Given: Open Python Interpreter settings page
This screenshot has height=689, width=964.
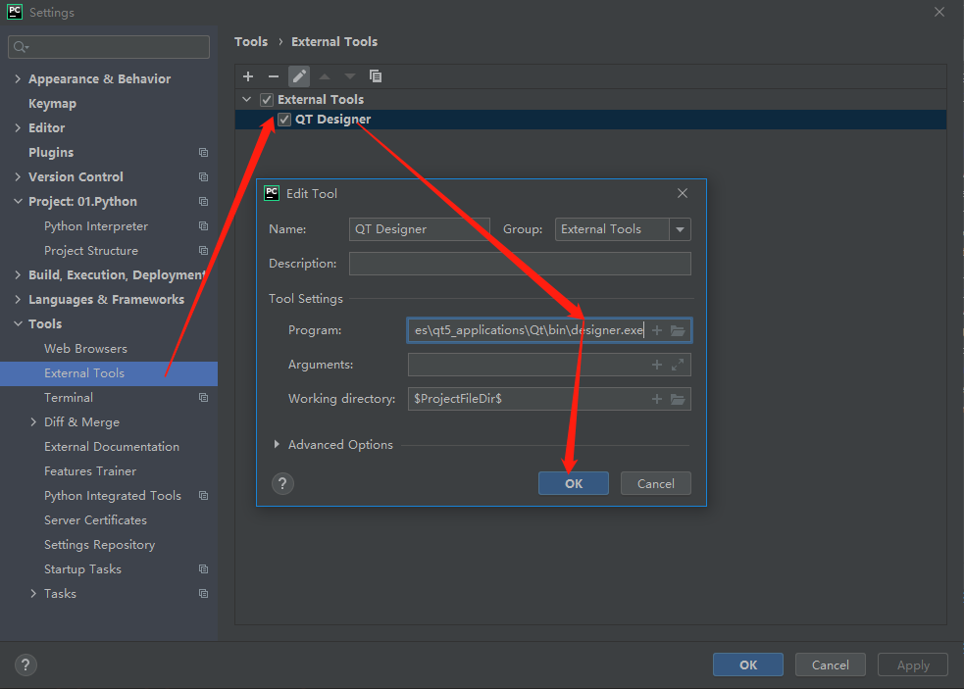Looking at the screenshot, I should click(x=96, y=226).
